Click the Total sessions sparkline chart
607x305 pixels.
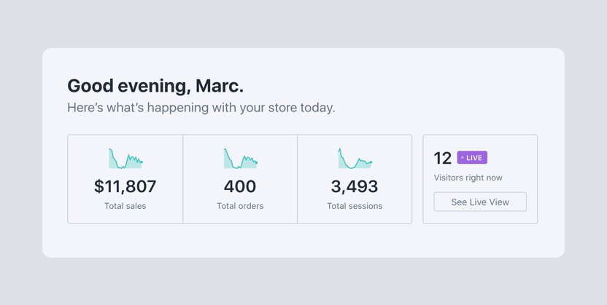click(355, 159)
